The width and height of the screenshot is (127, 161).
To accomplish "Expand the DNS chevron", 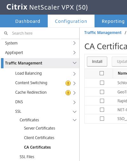I will tap(74, 102).
